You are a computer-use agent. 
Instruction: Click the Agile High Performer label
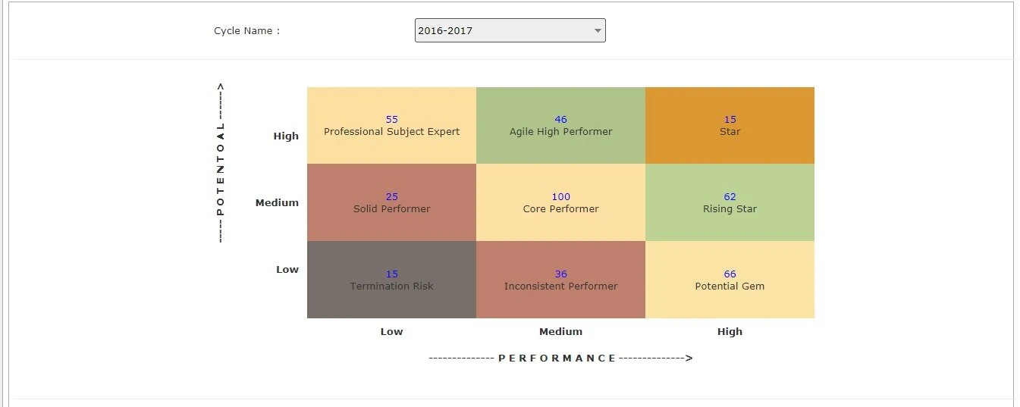tap(560, 132)
